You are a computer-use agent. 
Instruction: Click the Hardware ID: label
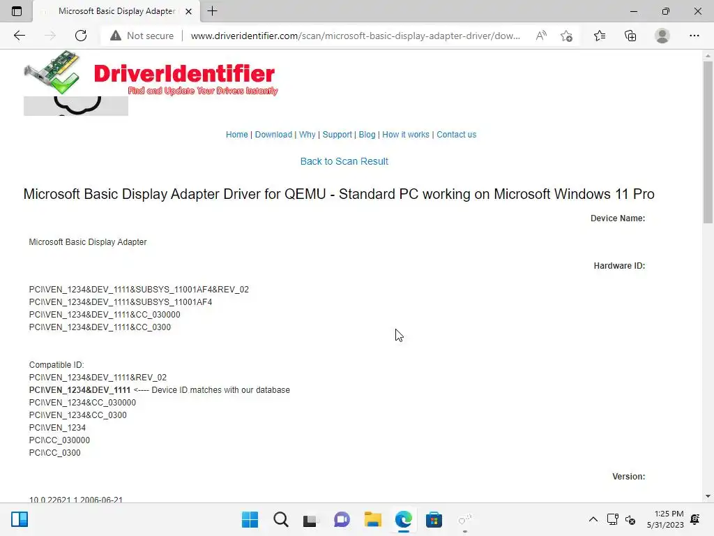tap(619, 266)
